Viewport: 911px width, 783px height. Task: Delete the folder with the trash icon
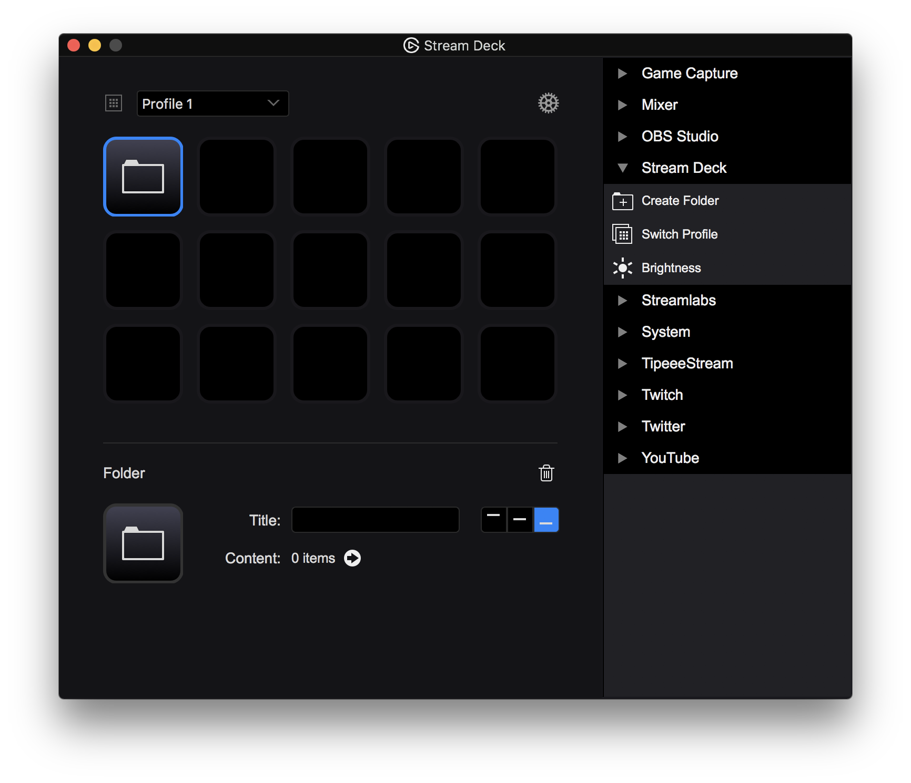546,473
